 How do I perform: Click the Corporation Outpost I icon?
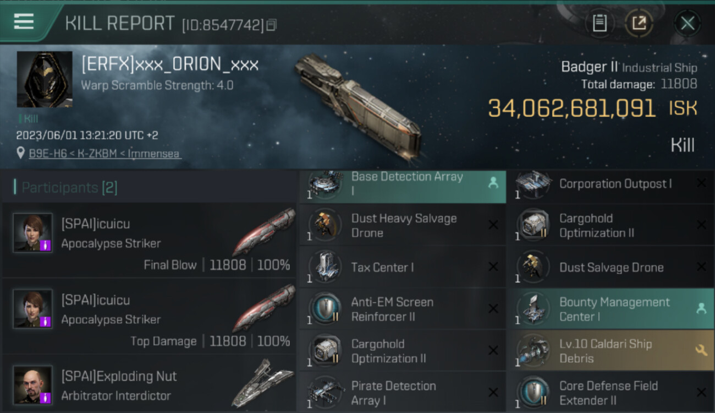tap(532, 184)
